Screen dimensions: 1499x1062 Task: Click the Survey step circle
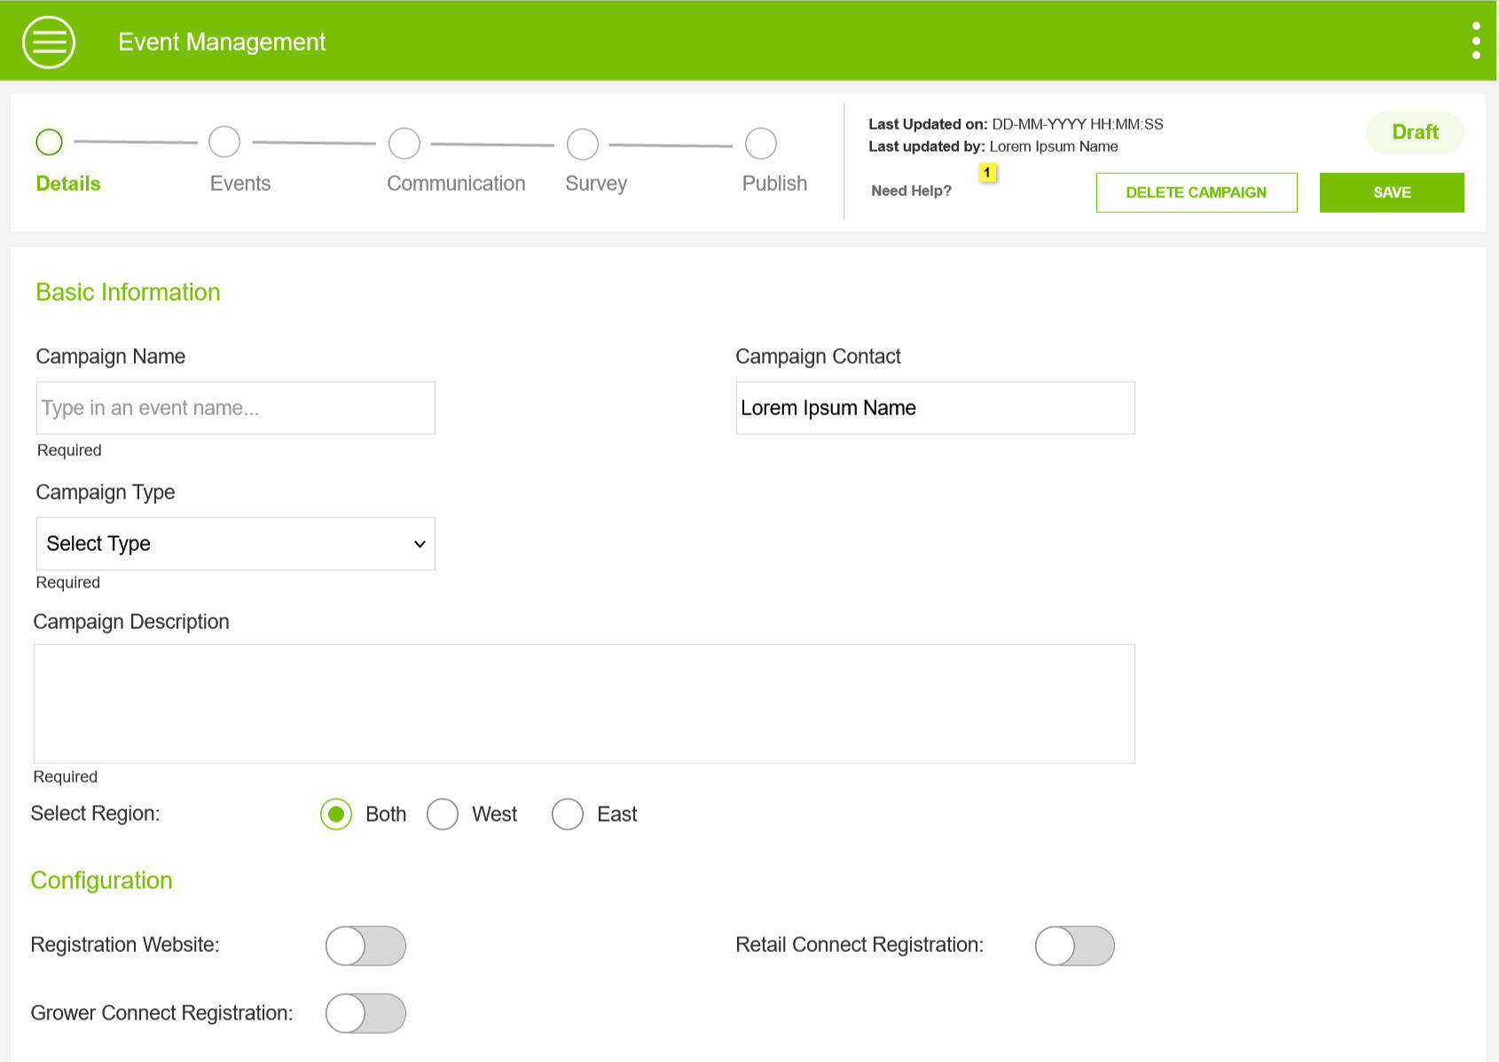coord(583,144)
